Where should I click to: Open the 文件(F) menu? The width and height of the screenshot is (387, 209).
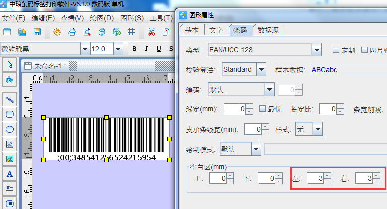(x=13, y=18)
